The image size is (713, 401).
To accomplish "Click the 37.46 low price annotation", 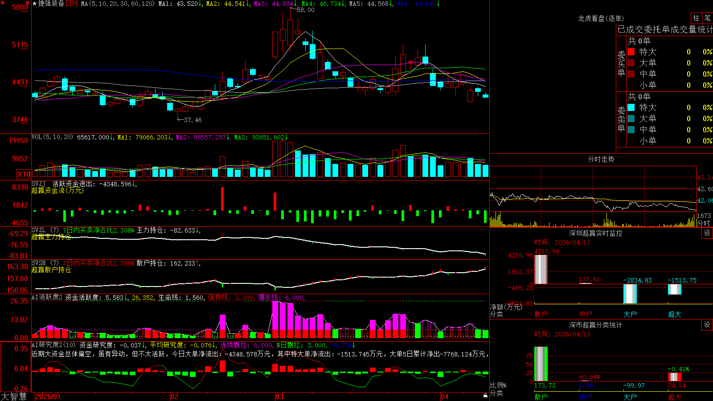I will coord(193,120).
